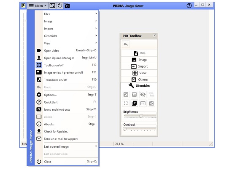Click the QuickStart question icon
Viewport: 232px width, 170px height.
[39, 102]
